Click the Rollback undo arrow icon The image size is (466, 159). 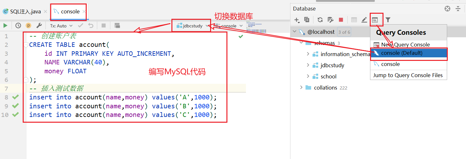coord(91,25)
